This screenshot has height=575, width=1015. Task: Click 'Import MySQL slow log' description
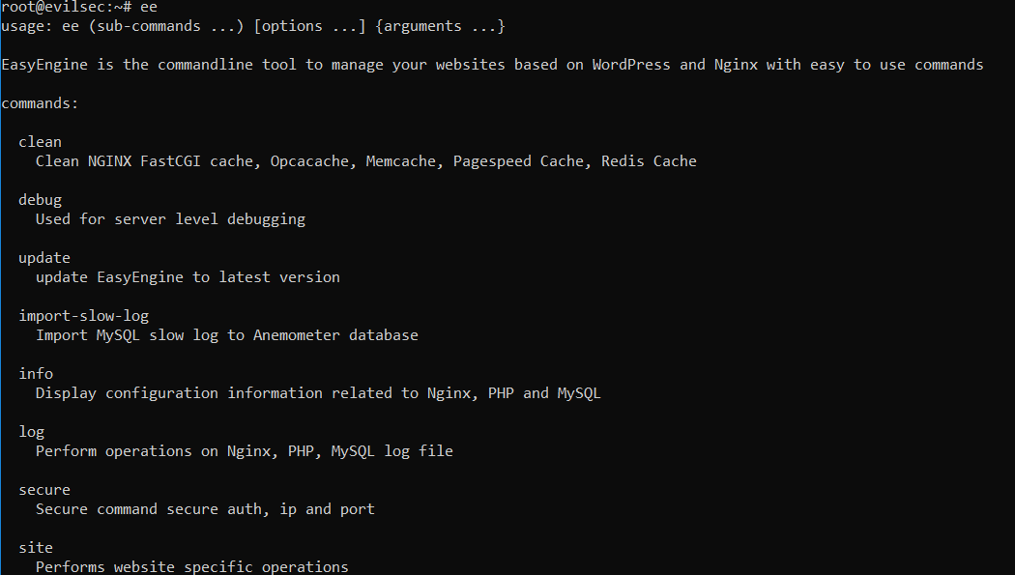pos(226,335)
